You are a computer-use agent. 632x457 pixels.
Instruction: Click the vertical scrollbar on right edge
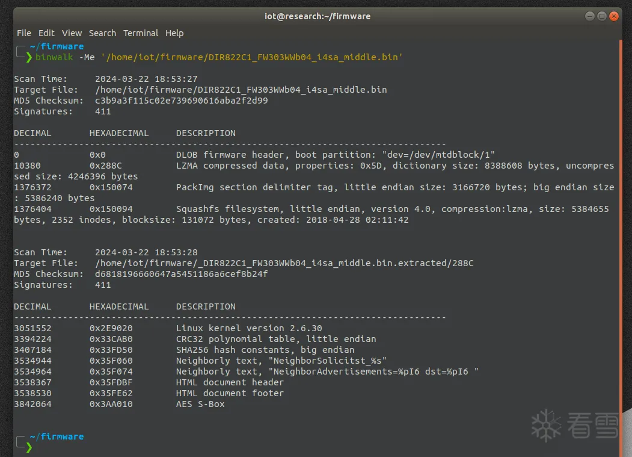point(620,241)
